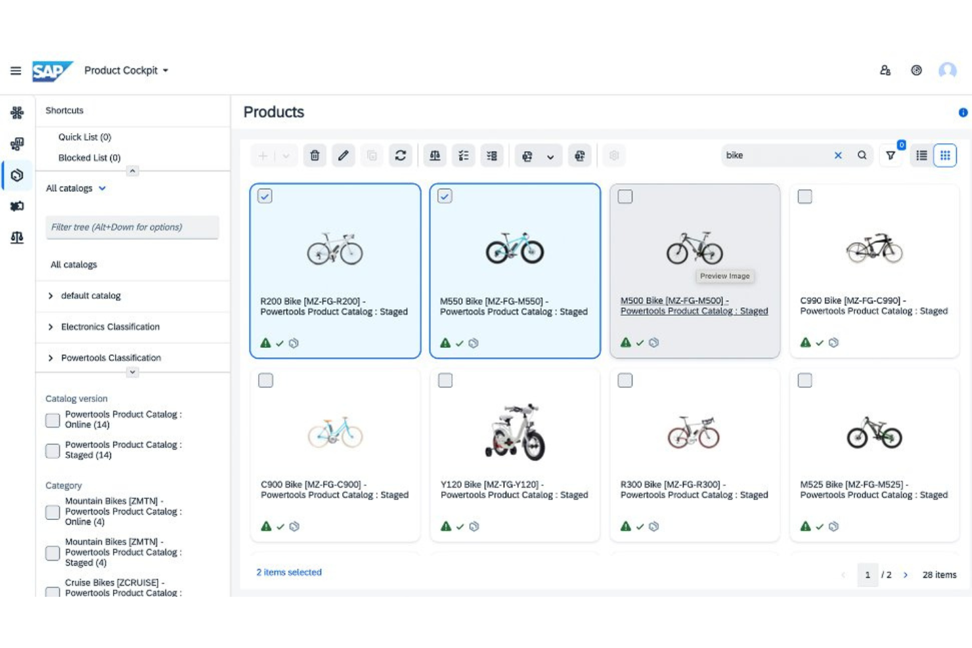
Task: Open the Product Cockpit dropdown
Action: pyautogui.click(x=126, y=70)
